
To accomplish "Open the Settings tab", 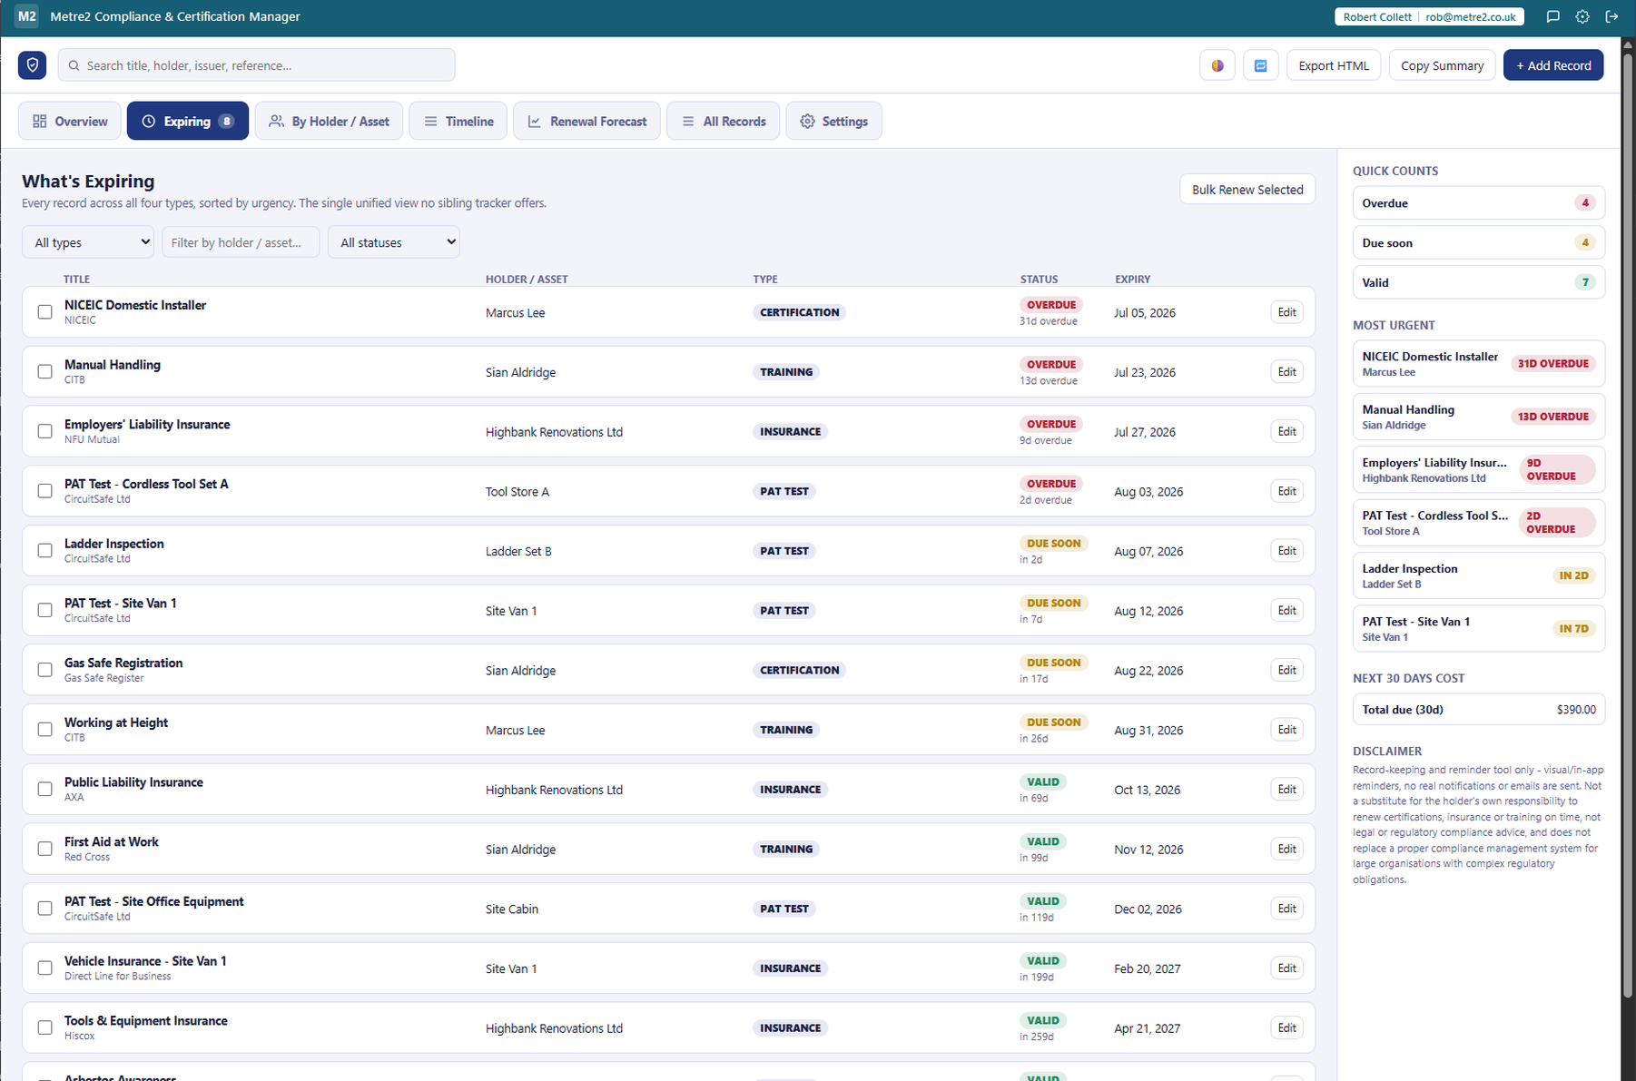I will [x=833, y=121].
